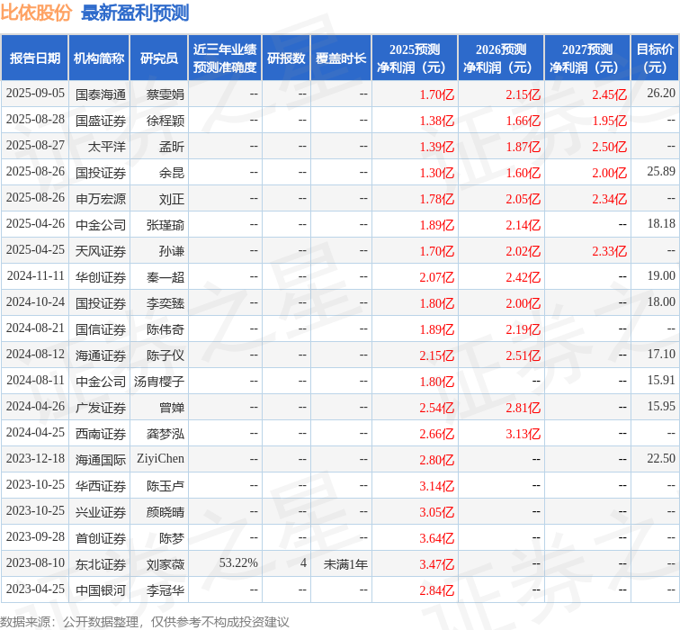
Task: Select the 2025预测净利润 column header
Action: coord(415,58)
